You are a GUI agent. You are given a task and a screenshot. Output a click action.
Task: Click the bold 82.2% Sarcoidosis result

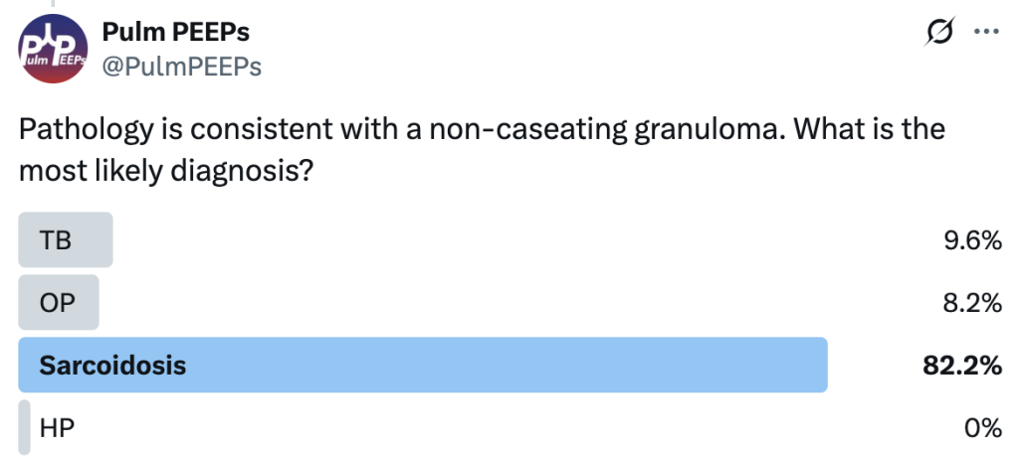[x=961, y=365]
